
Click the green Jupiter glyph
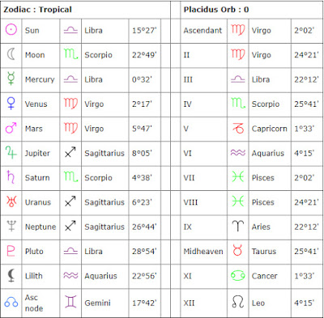tap(11, 152)
